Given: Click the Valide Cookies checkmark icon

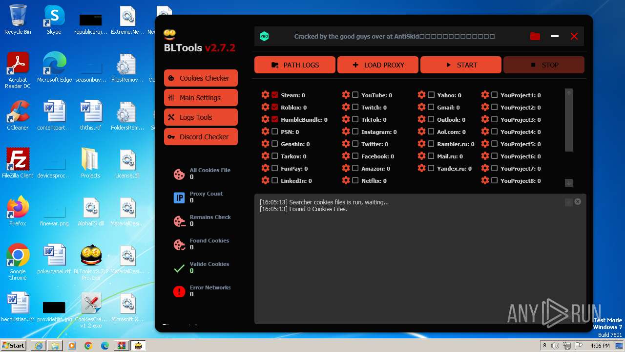Looking at the screenshot, I should coord(179,268).
